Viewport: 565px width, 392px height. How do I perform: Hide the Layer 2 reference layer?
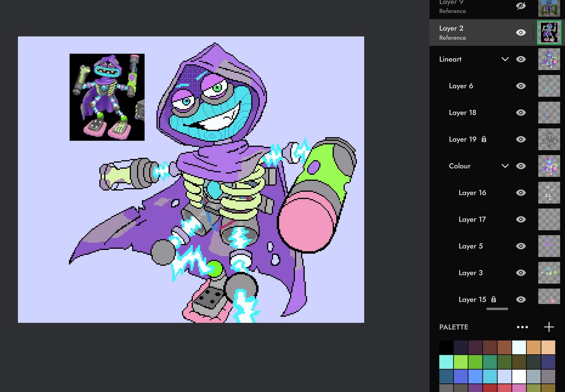(x=521, y=32)
